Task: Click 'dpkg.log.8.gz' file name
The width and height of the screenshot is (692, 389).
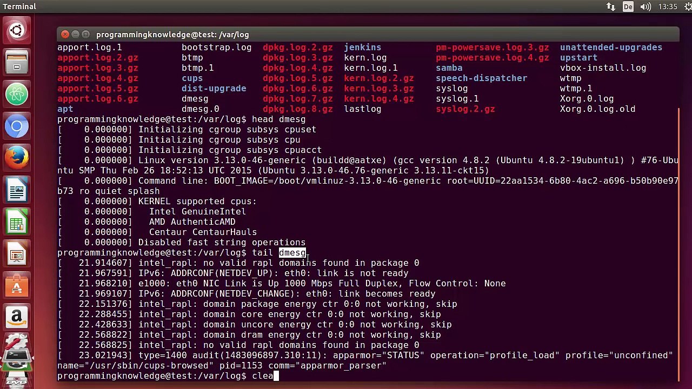Action: pos(298,109)
